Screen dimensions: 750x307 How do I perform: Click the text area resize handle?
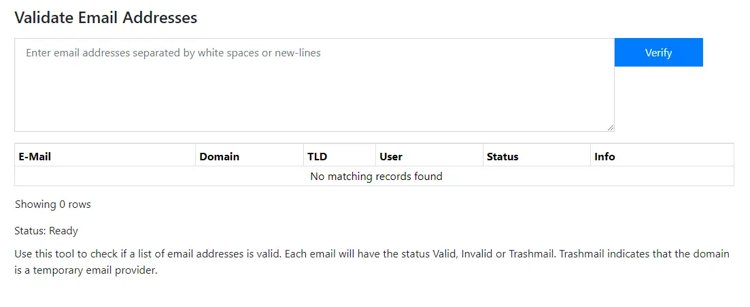(x=611, y=128)
